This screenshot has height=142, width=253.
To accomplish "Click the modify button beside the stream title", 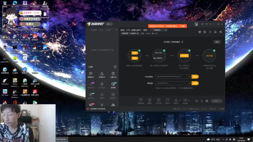I will point(145,30).
